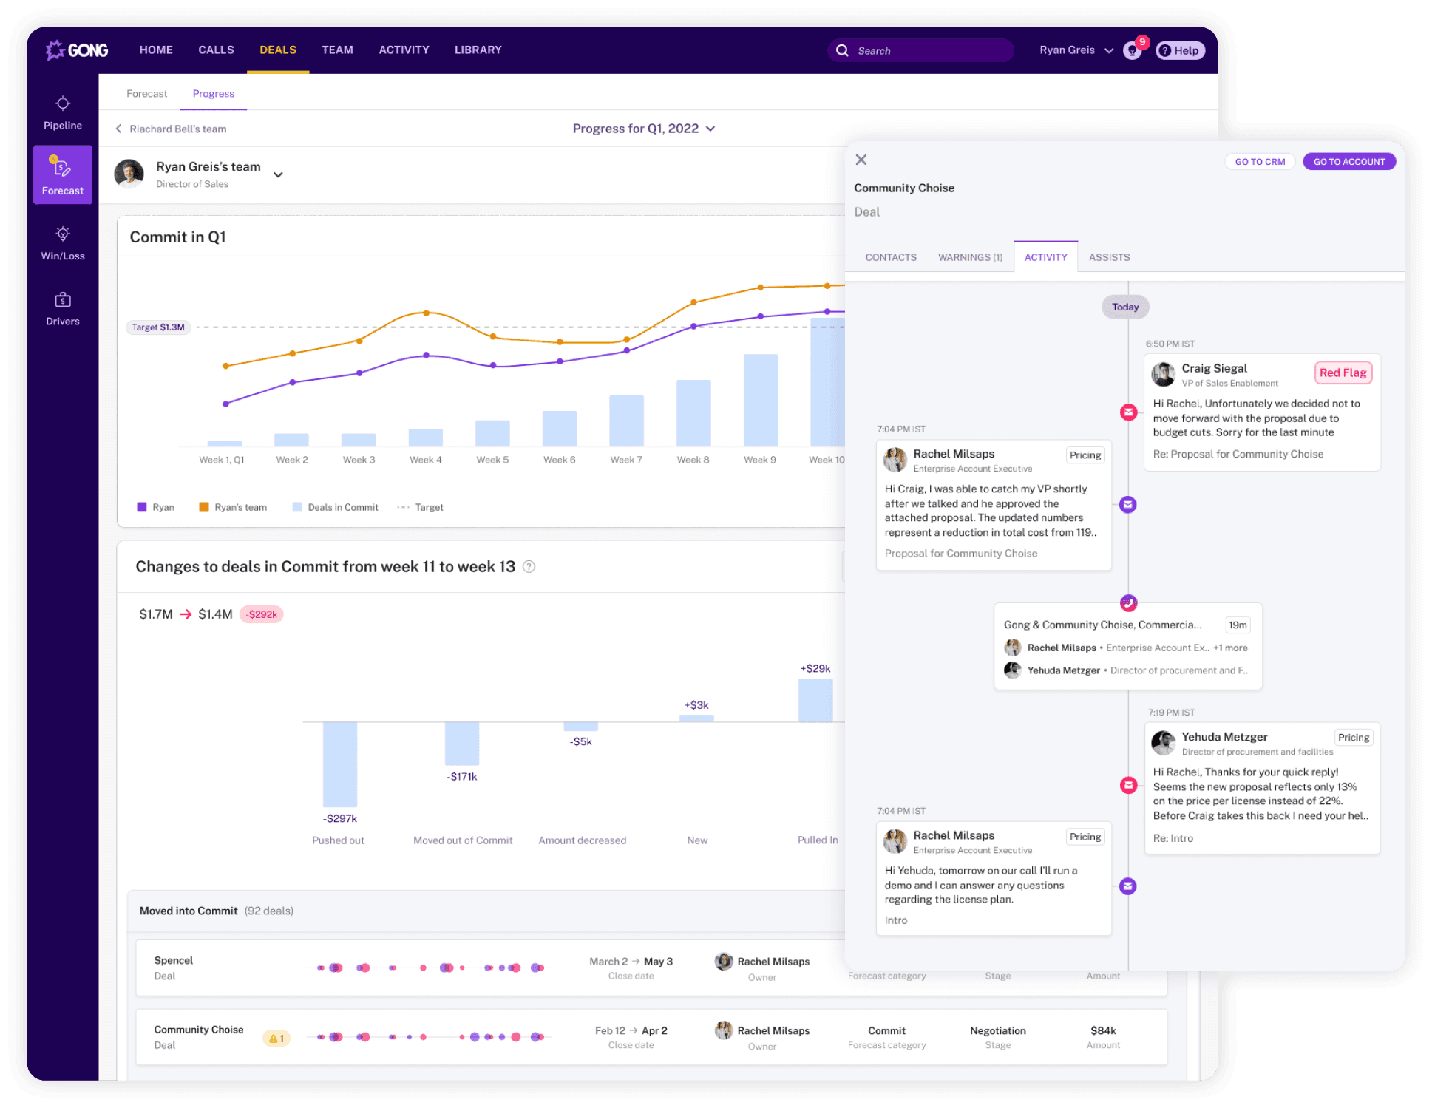
Task: Click email icon beside Rachel Milsaps proposal message
Action: pyautogui.click(x=1127, y=505)
